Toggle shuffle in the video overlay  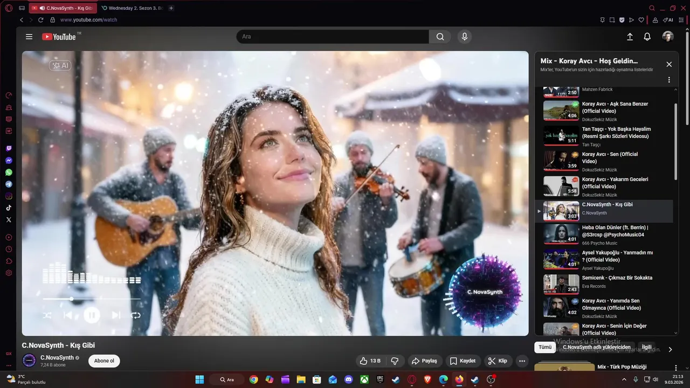coord(47,315)
